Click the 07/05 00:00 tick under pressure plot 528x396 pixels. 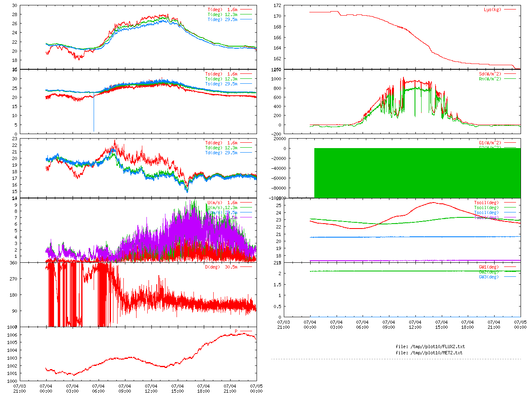256,389
